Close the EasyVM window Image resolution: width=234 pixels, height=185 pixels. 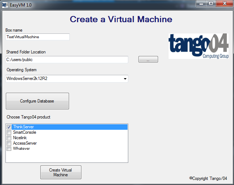coord(225,4)
